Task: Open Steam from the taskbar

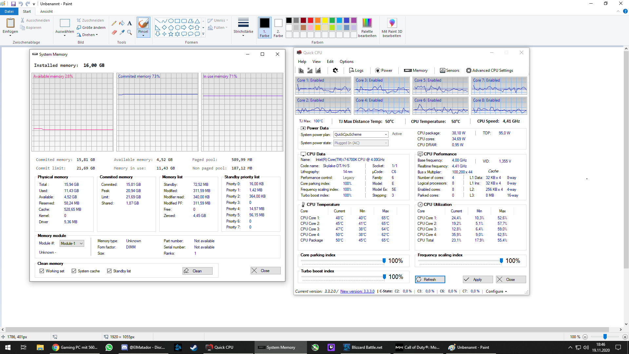Action: pyautogui.click(x=194, y=347)
